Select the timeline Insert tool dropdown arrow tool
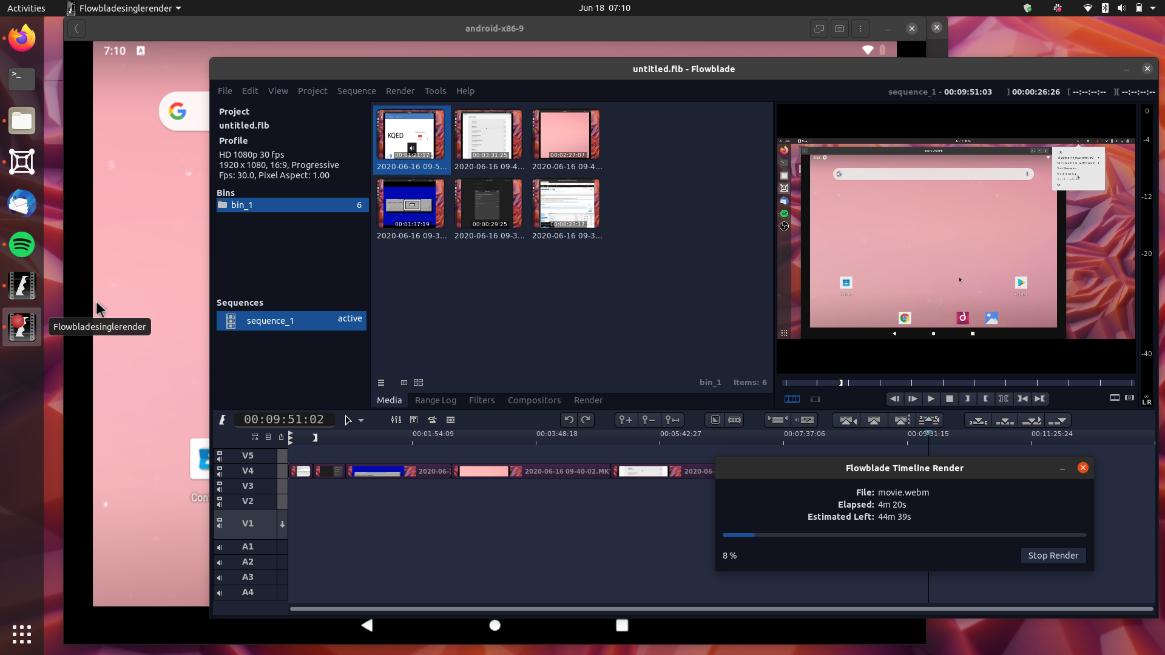 tap(360, 420)
